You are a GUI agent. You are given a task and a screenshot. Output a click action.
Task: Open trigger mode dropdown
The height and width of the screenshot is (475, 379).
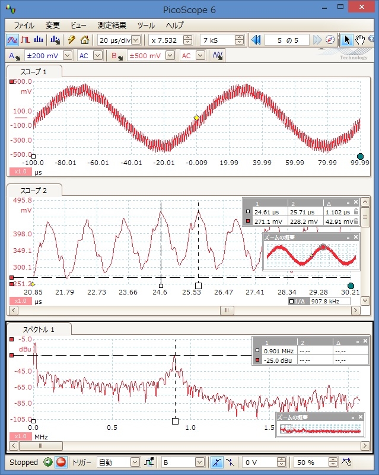pos(135,463)
